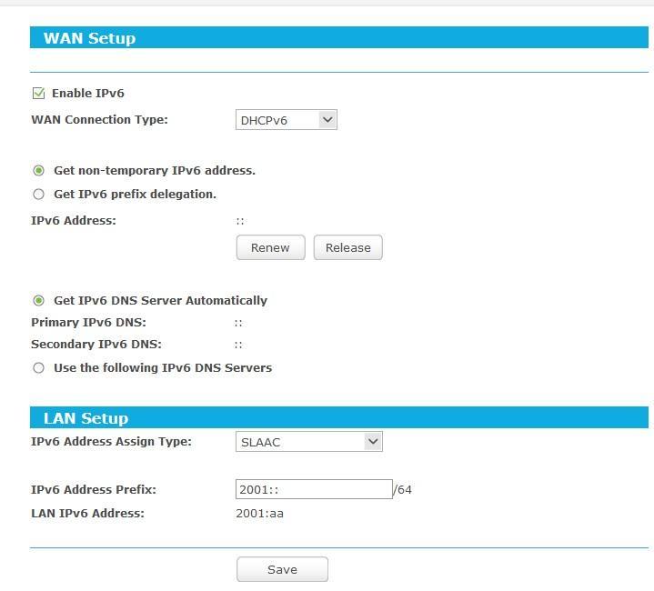Click the IPv6 Address Assign Type label

111,441
